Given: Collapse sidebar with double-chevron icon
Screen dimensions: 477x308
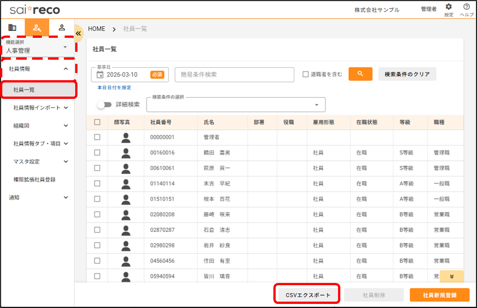Looking at the screenshot, I should click(x=78, y=33).
